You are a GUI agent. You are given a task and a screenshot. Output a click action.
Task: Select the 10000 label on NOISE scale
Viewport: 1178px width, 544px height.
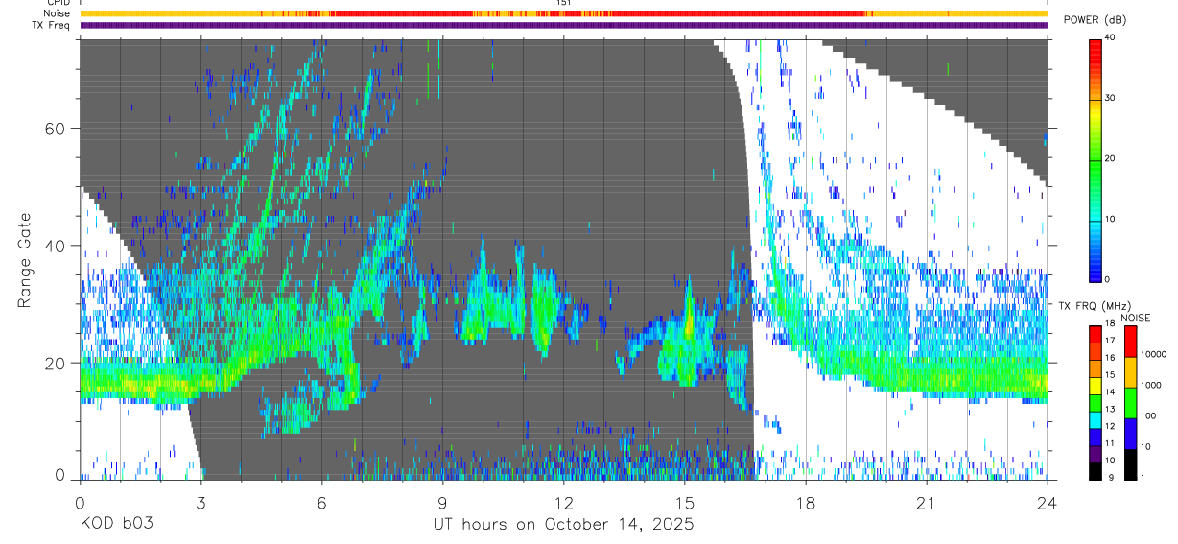tap(1153, 354)
